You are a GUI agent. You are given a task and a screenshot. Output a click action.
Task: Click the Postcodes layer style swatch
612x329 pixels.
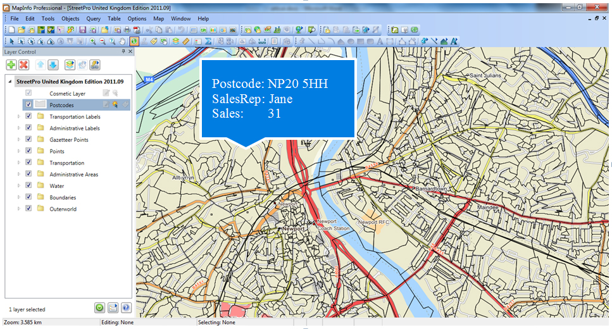pos(41,104)
